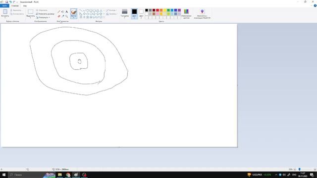Click the Crop button

click(x=42, y=10)
